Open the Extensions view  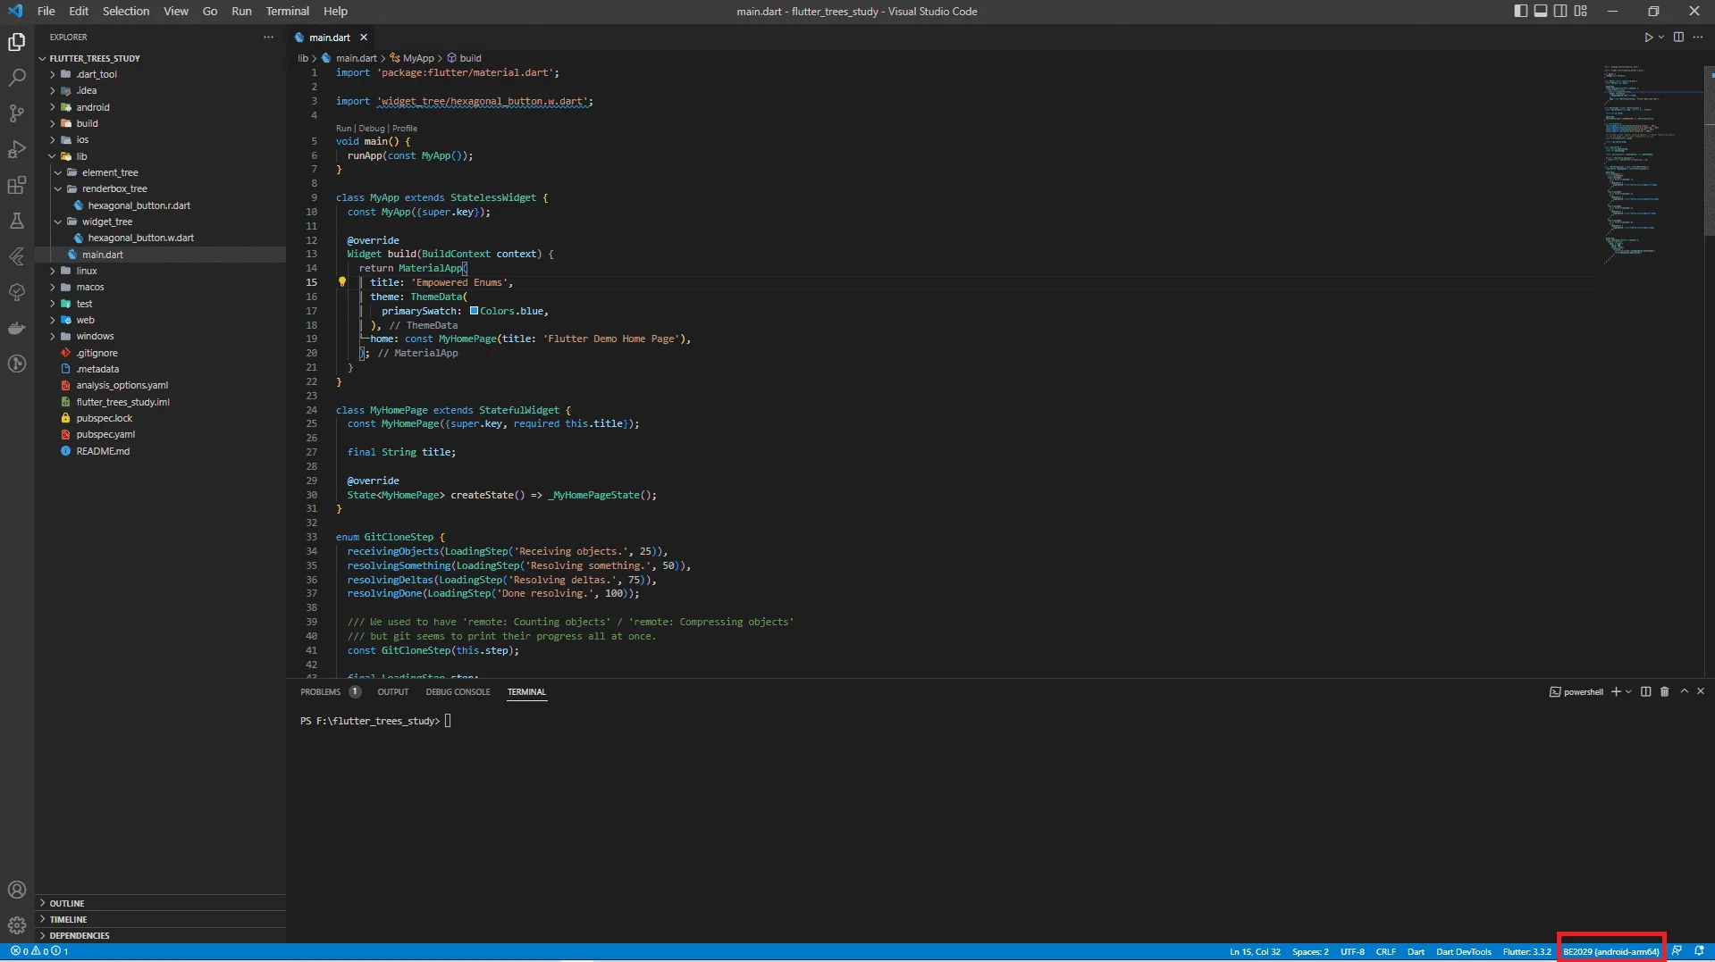click(x=17, y=185)
